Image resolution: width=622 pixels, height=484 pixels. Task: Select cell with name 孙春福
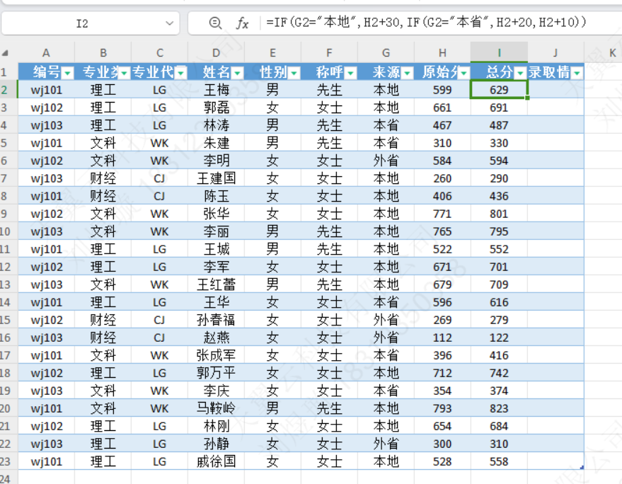217,320
